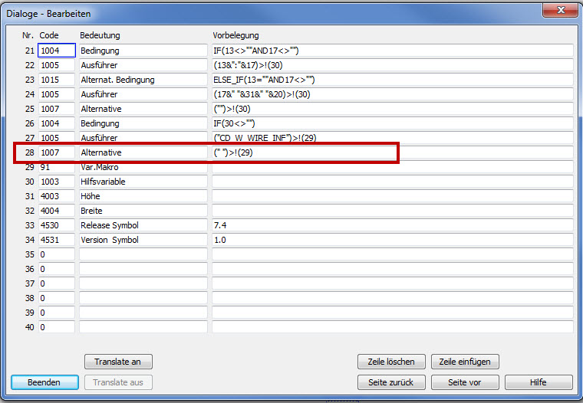583x403 pixels.
Task: Edit Vorbelegung IF(13<>""AND17<>"") field
Action: point(393,51)
